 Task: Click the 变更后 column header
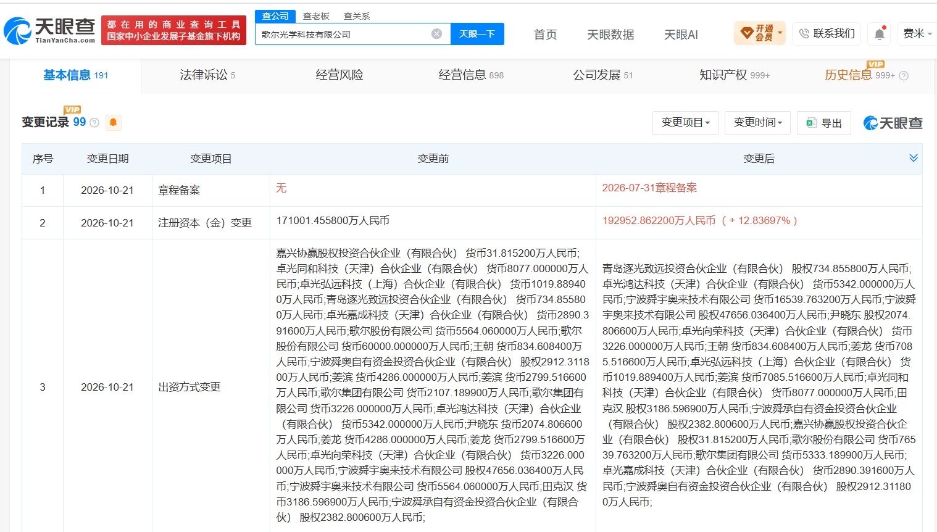(x=759, y=159)
